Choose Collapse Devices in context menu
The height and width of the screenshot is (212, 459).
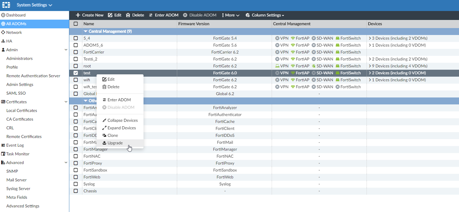pyautogui.click(x=120, y=120)
